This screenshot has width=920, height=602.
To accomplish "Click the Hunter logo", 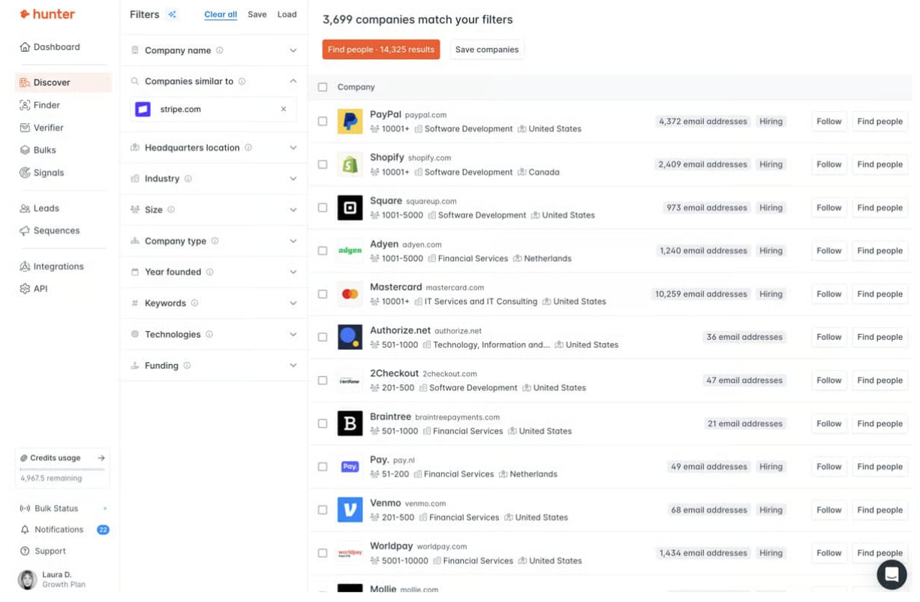I will 47,14.
